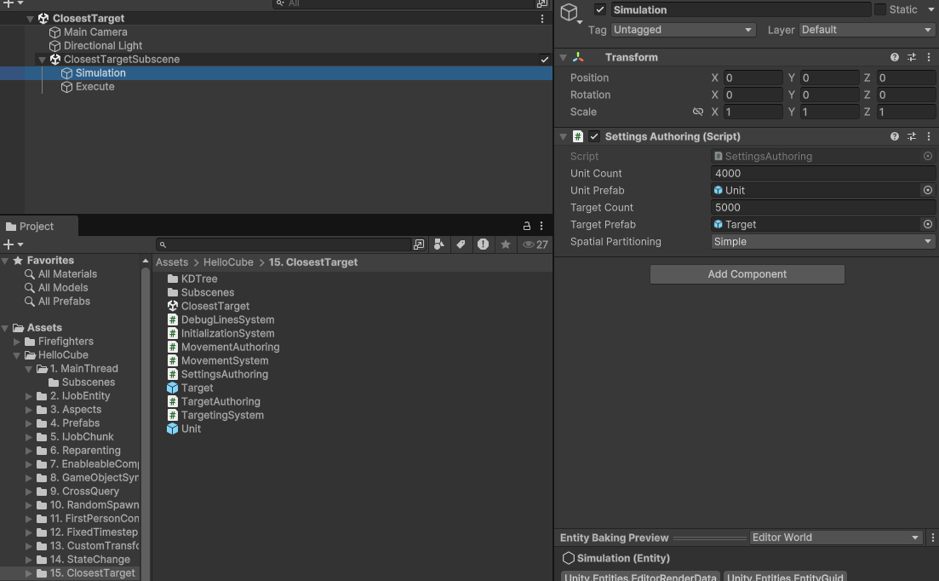This screenshot has height=581, width=939.
Task: Select the Target prefab asset icon
Action: 173,388
